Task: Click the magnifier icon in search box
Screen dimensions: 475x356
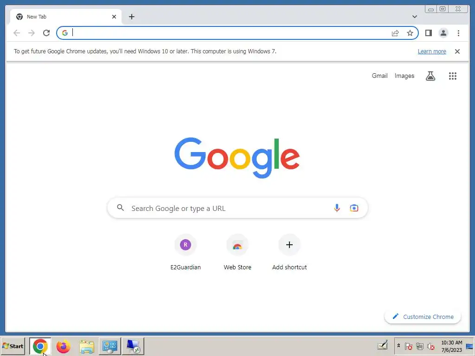Action: [120, 208]
